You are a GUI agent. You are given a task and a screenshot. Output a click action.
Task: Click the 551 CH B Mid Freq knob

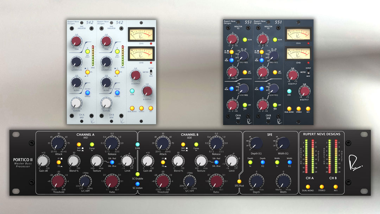[x=273, y=56]
